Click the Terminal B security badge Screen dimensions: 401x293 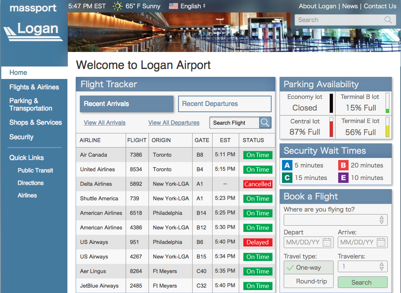pos(343,165)
